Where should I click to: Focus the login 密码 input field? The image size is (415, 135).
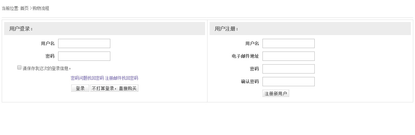[x=84, y=56]
